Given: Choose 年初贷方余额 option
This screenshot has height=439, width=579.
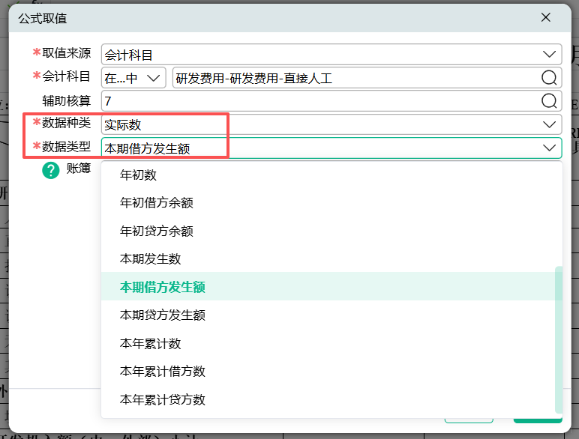Looking at the screenshot, I should 157,231.
